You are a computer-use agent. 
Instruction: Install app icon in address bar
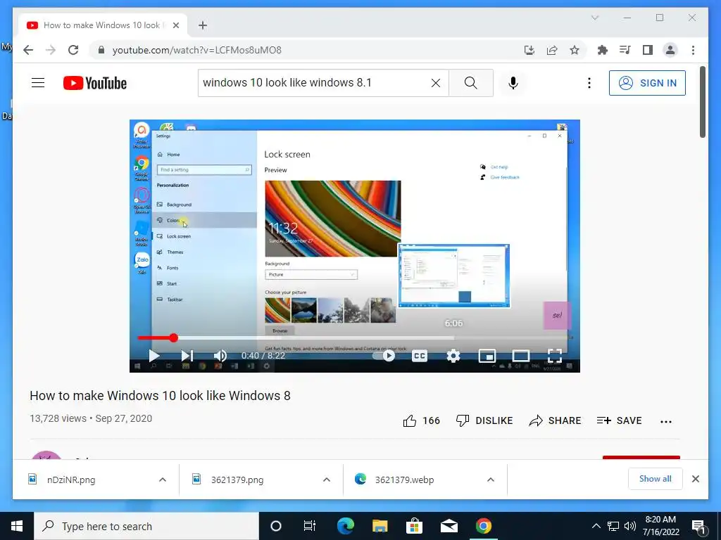tap(529, 50)
